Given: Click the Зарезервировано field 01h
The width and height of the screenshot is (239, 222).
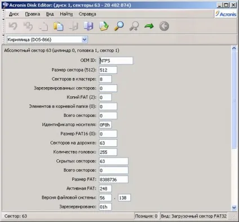Looking at the screenshot, I should click(105, 207).
